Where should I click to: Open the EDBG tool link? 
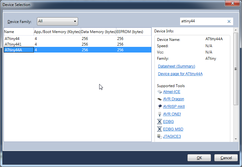tap(168, 121)
